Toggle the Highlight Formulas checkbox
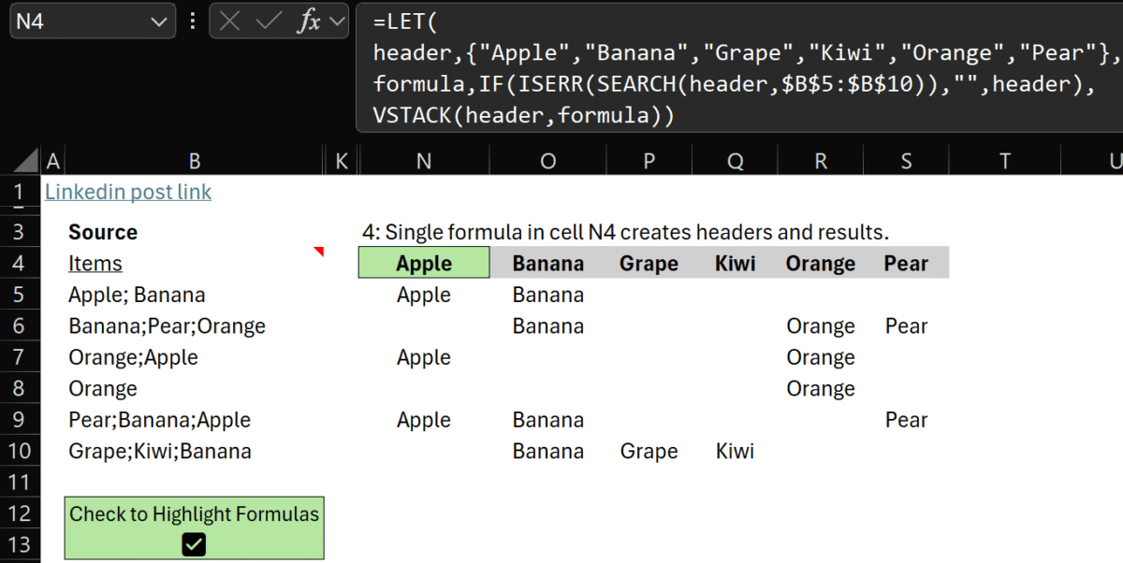This screenshot has height=563, width=1123. 194,544
